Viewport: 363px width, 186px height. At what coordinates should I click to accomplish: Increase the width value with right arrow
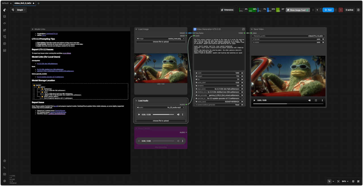[x=242, y=73]
